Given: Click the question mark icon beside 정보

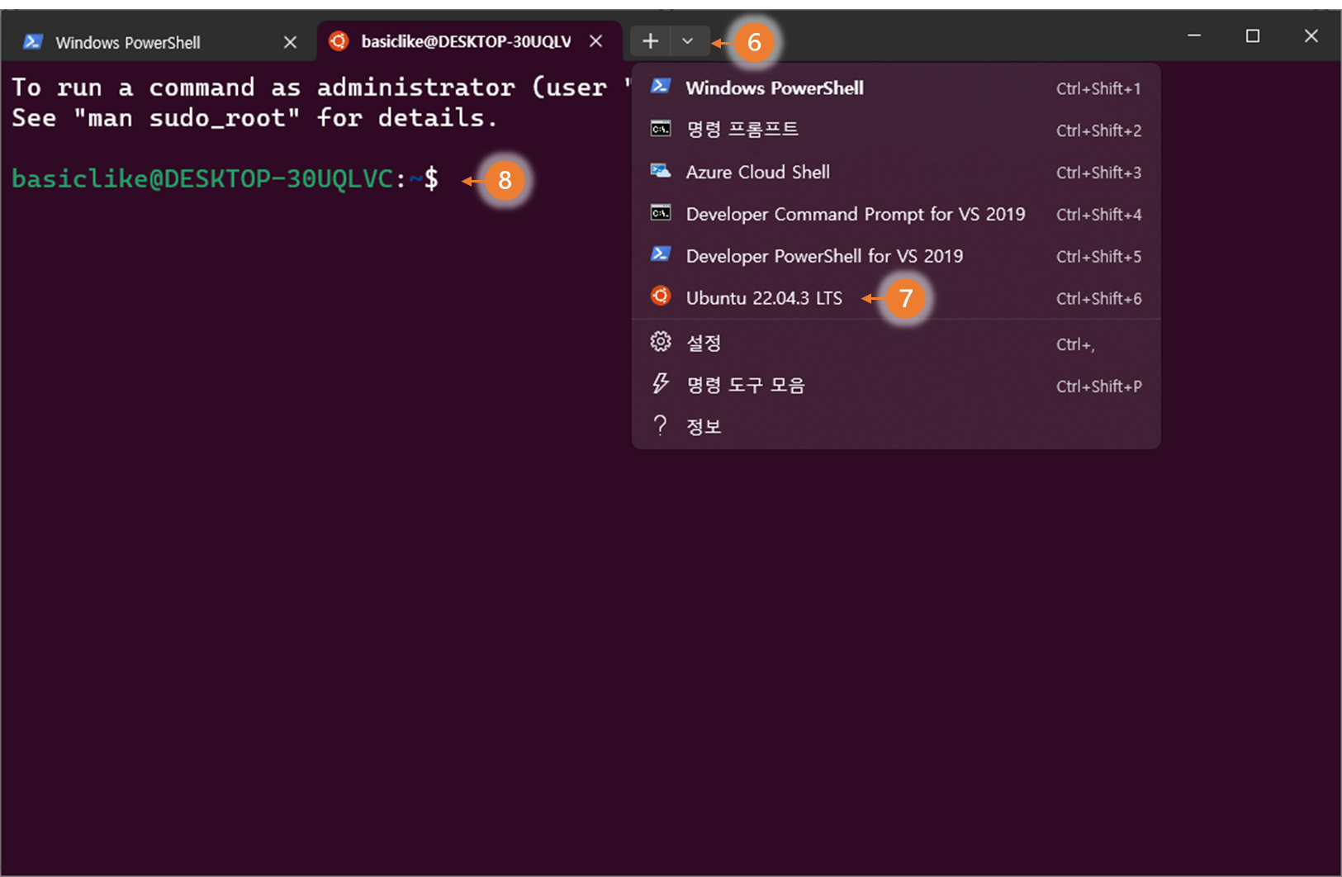Looking at the screenshot, I should [x=660, y=425].
